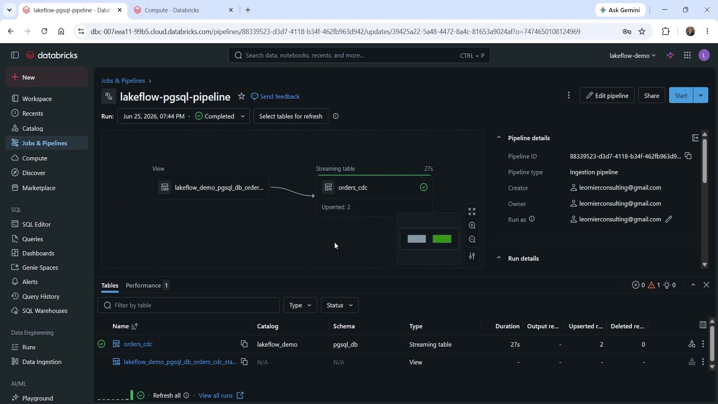Screen dimensions: 718x404
Task: Fit the pipeline graph to view
Action: [472, 212]
